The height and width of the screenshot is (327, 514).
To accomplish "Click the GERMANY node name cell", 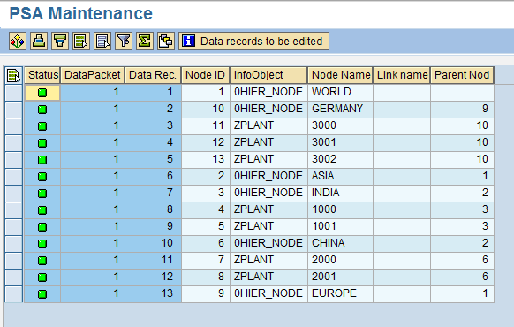I will (x=340, y=109).
